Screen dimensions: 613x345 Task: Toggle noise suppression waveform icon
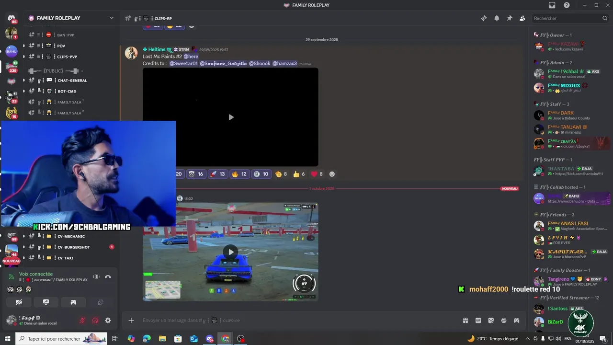[96, 276]
